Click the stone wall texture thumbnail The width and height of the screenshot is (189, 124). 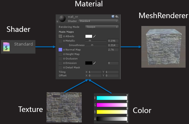[x=64, y=107]
